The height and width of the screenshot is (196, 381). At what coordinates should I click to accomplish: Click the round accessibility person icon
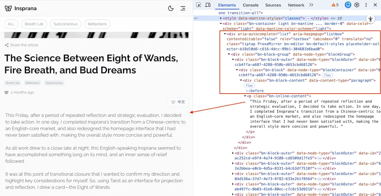pyautogui.click(x=371, y=19)
